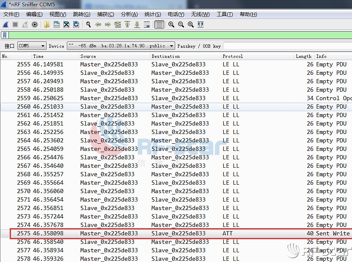Viewport: 352px width, 262px height.
Task: Click the green display filter input field
Action: coord(178,35)
